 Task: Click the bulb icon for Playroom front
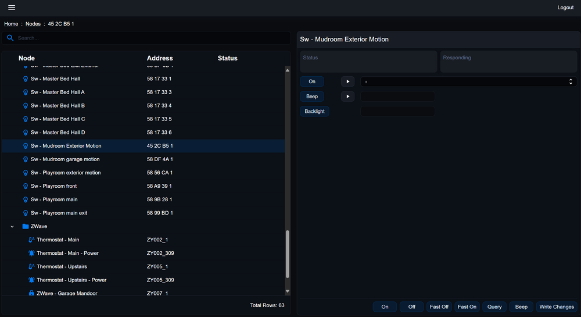26,186
